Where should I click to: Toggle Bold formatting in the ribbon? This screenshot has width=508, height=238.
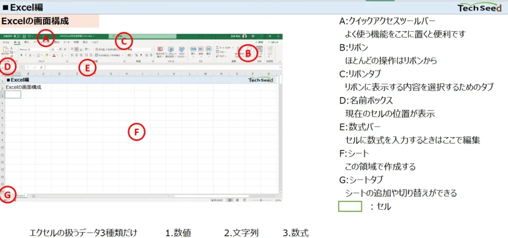(x=21, y=55)
